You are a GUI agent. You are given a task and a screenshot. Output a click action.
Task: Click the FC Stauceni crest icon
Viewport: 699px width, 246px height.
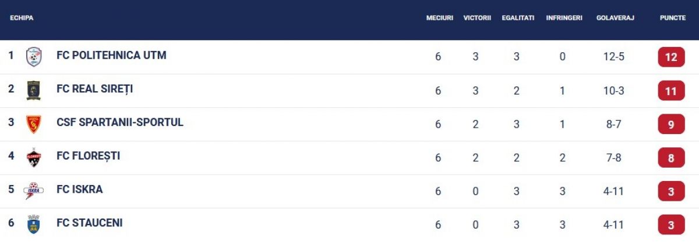34,225
